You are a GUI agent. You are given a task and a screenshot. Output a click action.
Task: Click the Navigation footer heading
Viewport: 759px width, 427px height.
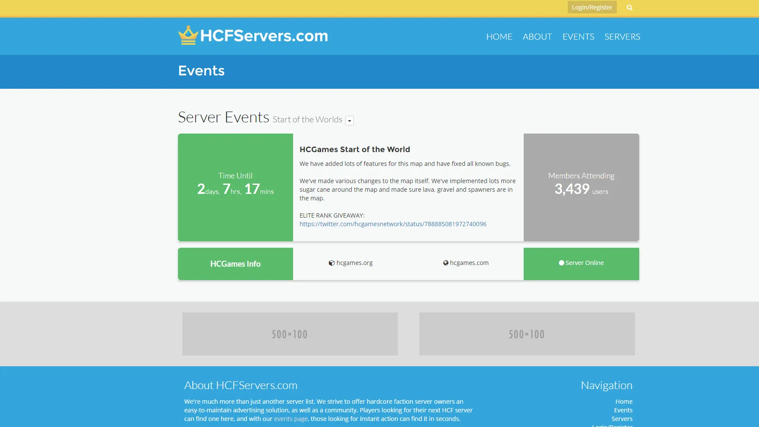pyautogui.click(x=607, y=385)
